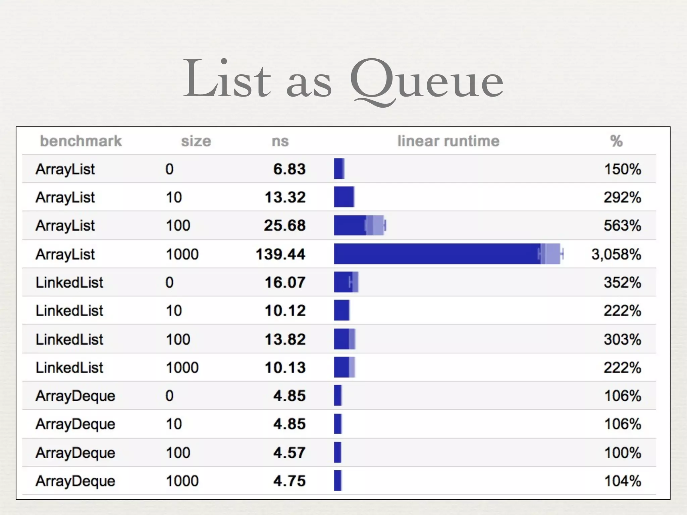Viewport: 687px width, 515px height.
Task: Click 106% in the ArrayDeque size 0 row
Action: [x=623, y=396]
